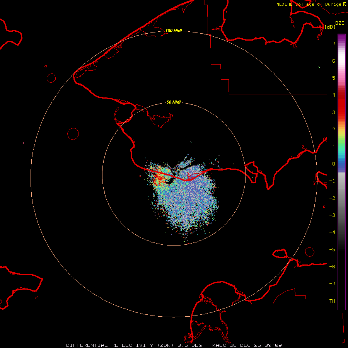Image resolution: width=348 pixels, height=348 pixels.
Task: Click the -4 value on the color scale
Action: [x=332, y=232]
